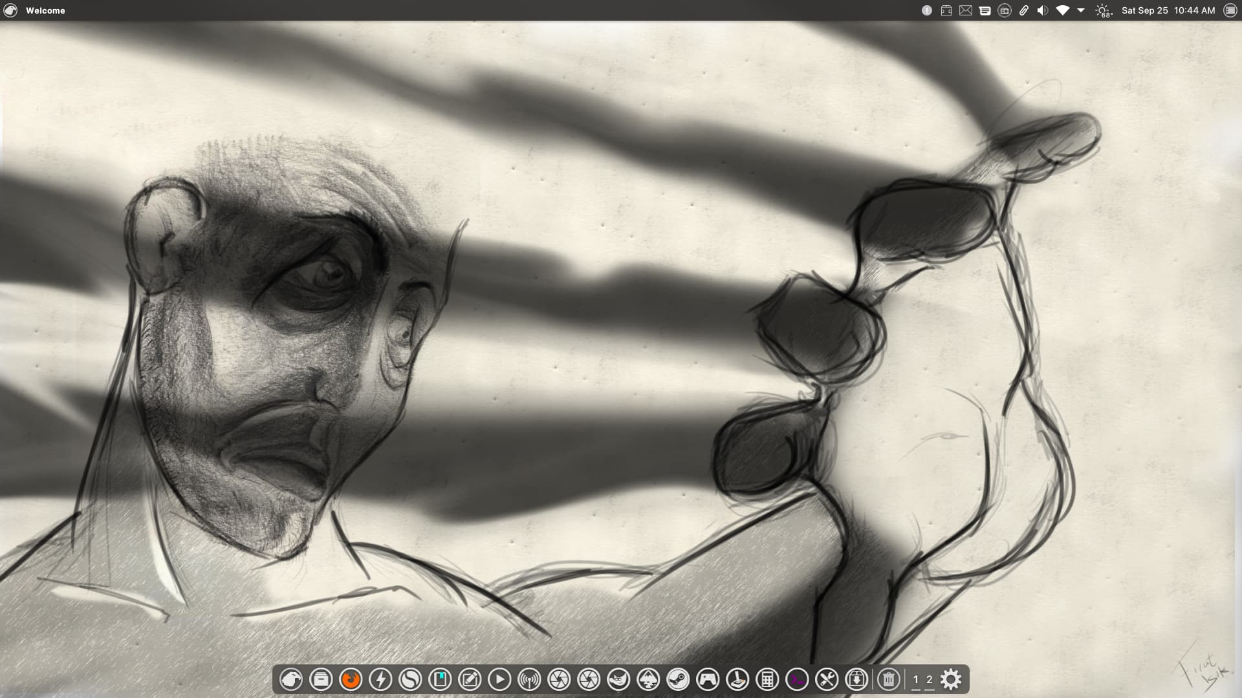1242x698 pixels.
Task: Open the download box installer icon in dock
Action: pyautogui.click(x=856, y=679)
